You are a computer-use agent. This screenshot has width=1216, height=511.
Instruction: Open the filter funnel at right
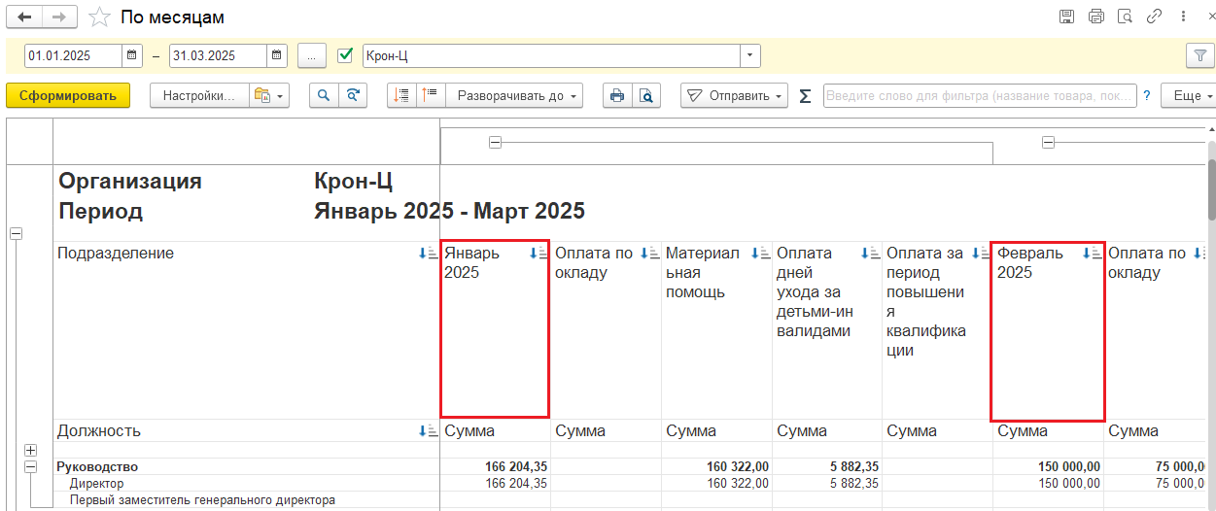click(x=1199, y=55)
